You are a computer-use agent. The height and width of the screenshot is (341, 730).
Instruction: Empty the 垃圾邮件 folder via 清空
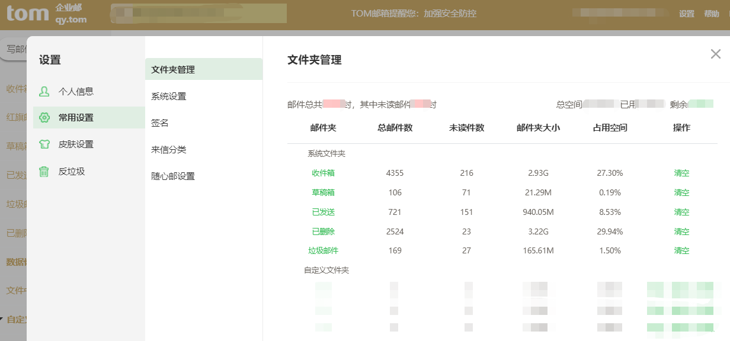point(681,250)
